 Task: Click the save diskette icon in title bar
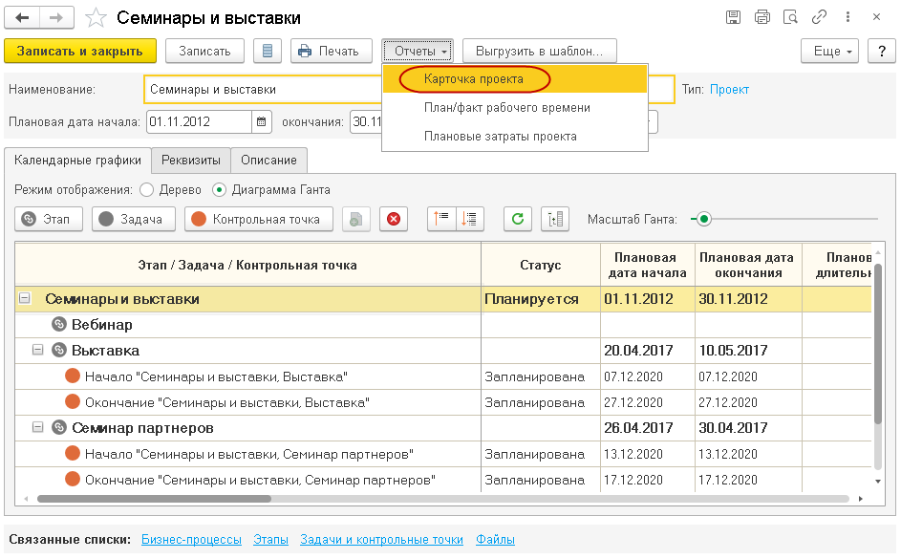[733, 17]
